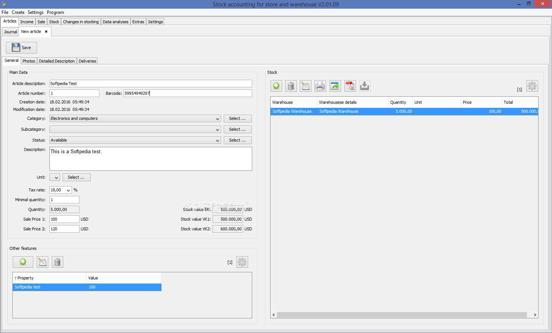Image resolution: width=552 pixels, height=333 pixels.
Task: Edit the selected feature in Other features
Action: pos(42,262)
